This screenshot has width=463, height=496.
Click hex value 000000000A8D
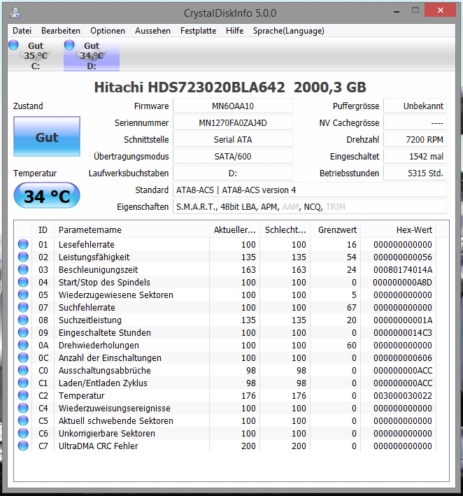click(403, 282)
